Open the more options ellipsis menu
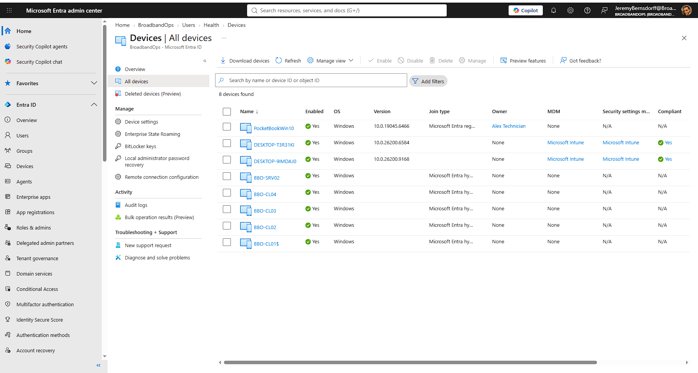Screen dimensions: 698x373 pos(224,38)
